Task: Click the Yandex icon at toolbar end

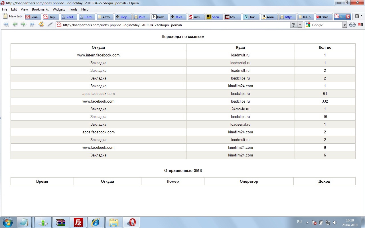Action: [360, 25]
